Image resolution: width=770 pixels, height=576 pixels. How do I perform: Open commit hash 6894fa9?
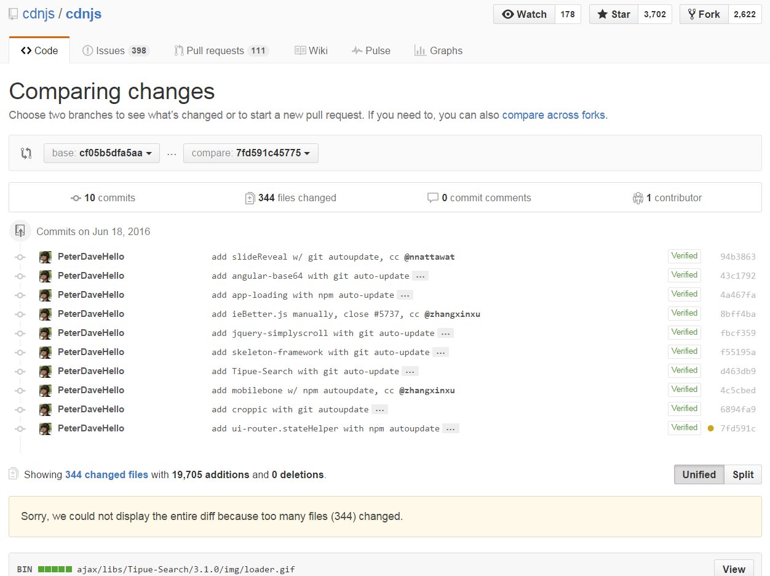click(738, 409)
